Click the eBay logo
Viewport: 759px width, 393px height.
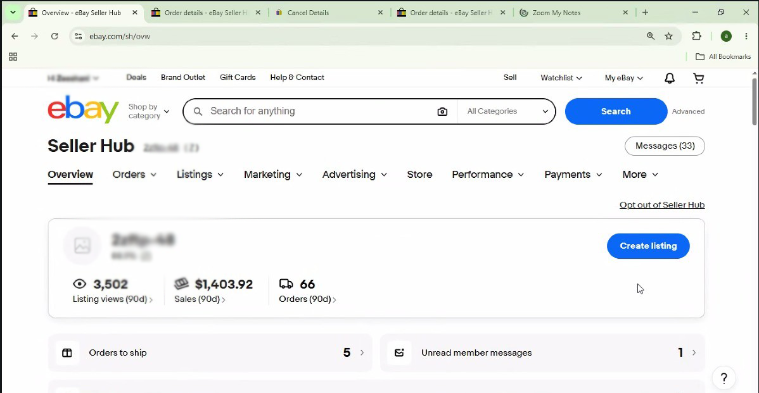[83, 109]
